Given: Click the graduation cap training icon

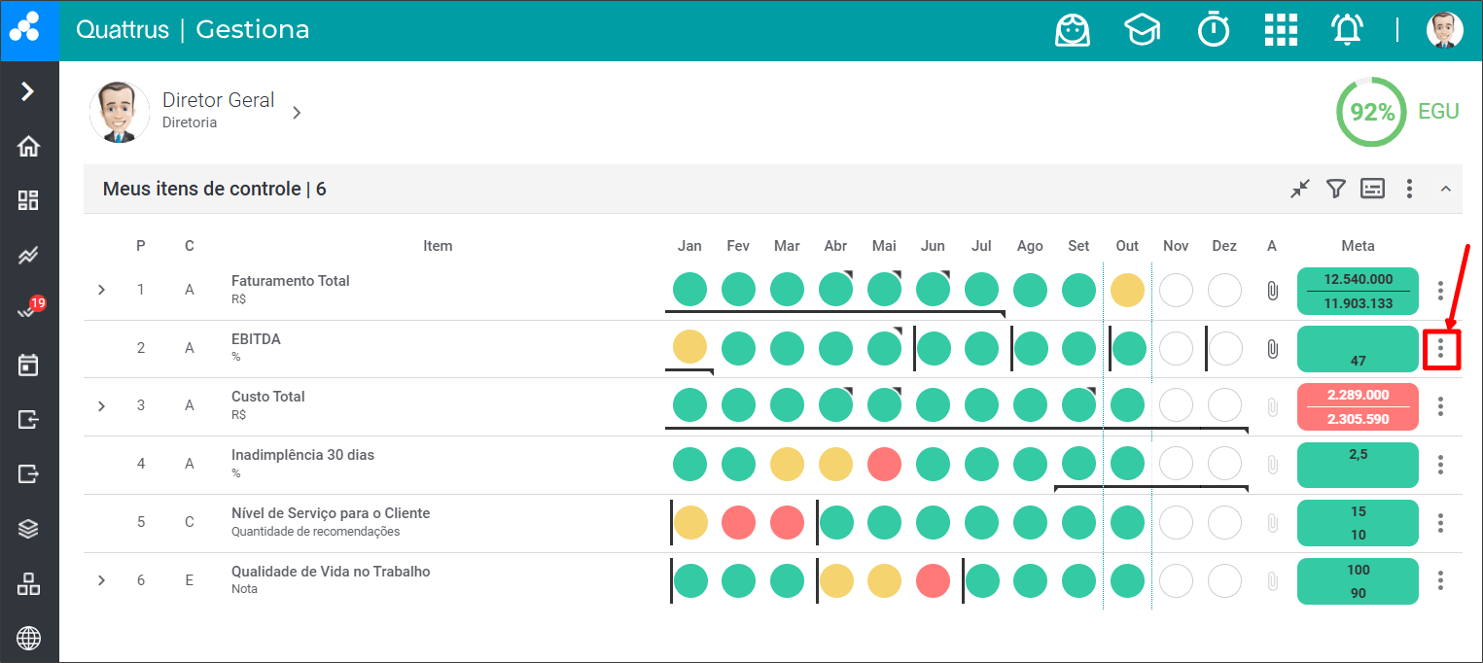Looking at the screenshot, I should [x=1142, y=30].
